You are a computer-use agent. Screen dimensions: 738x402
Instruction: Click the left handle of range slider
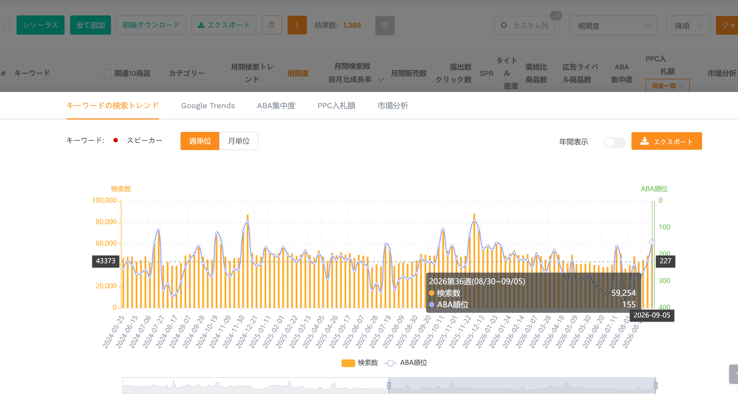(389, 385)
